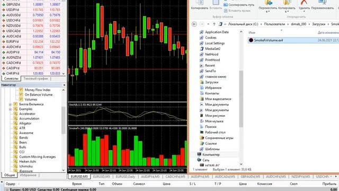Open recent locations dropdown arrow
339x191 pixels.
(208, 24)
